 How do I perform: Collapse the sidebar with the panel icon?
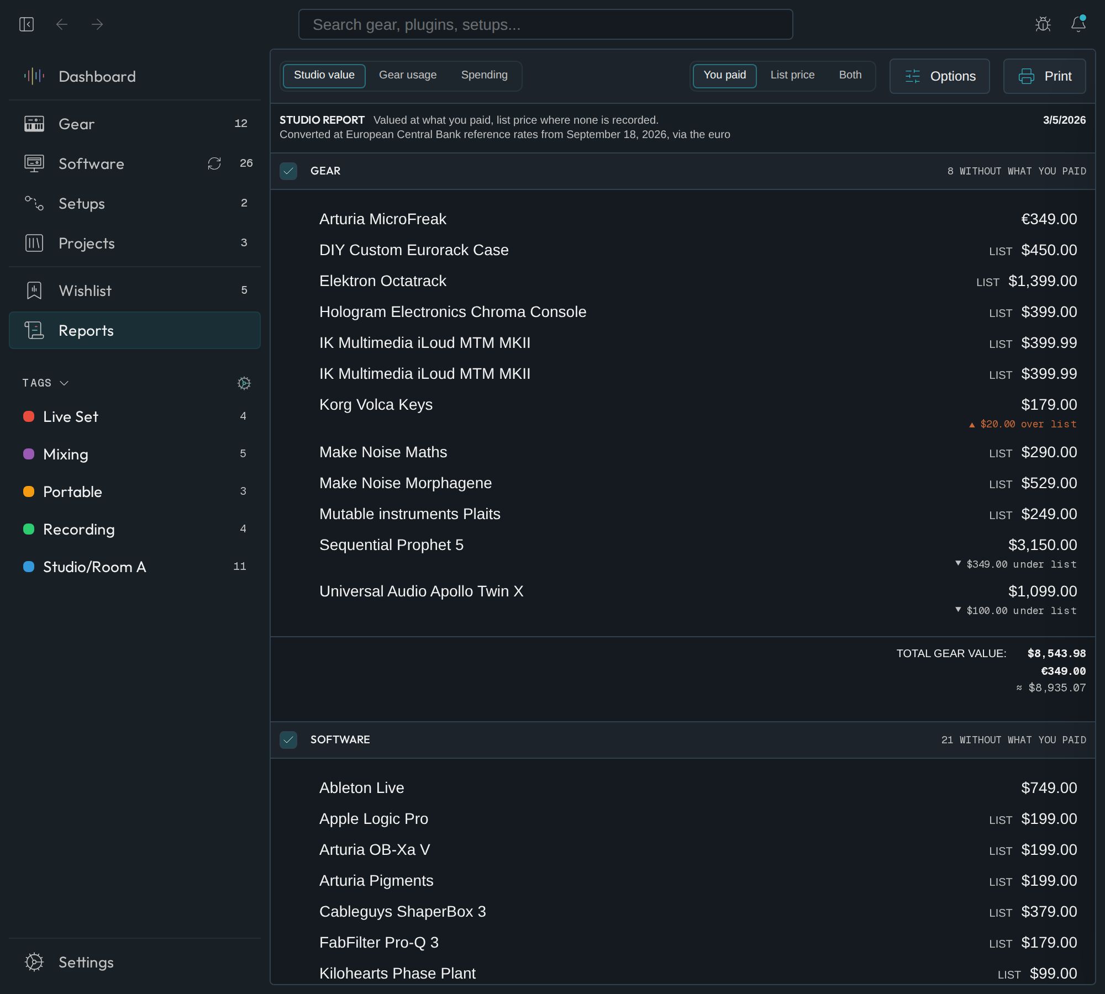[27, 24]
